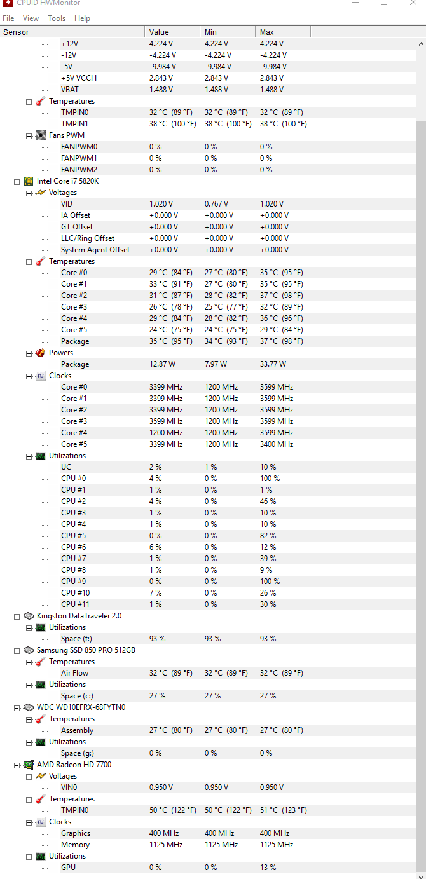Screen dimensions: 426x879
Task: Collapse the Fans PWM section
Action: click(x=29, y=135)
